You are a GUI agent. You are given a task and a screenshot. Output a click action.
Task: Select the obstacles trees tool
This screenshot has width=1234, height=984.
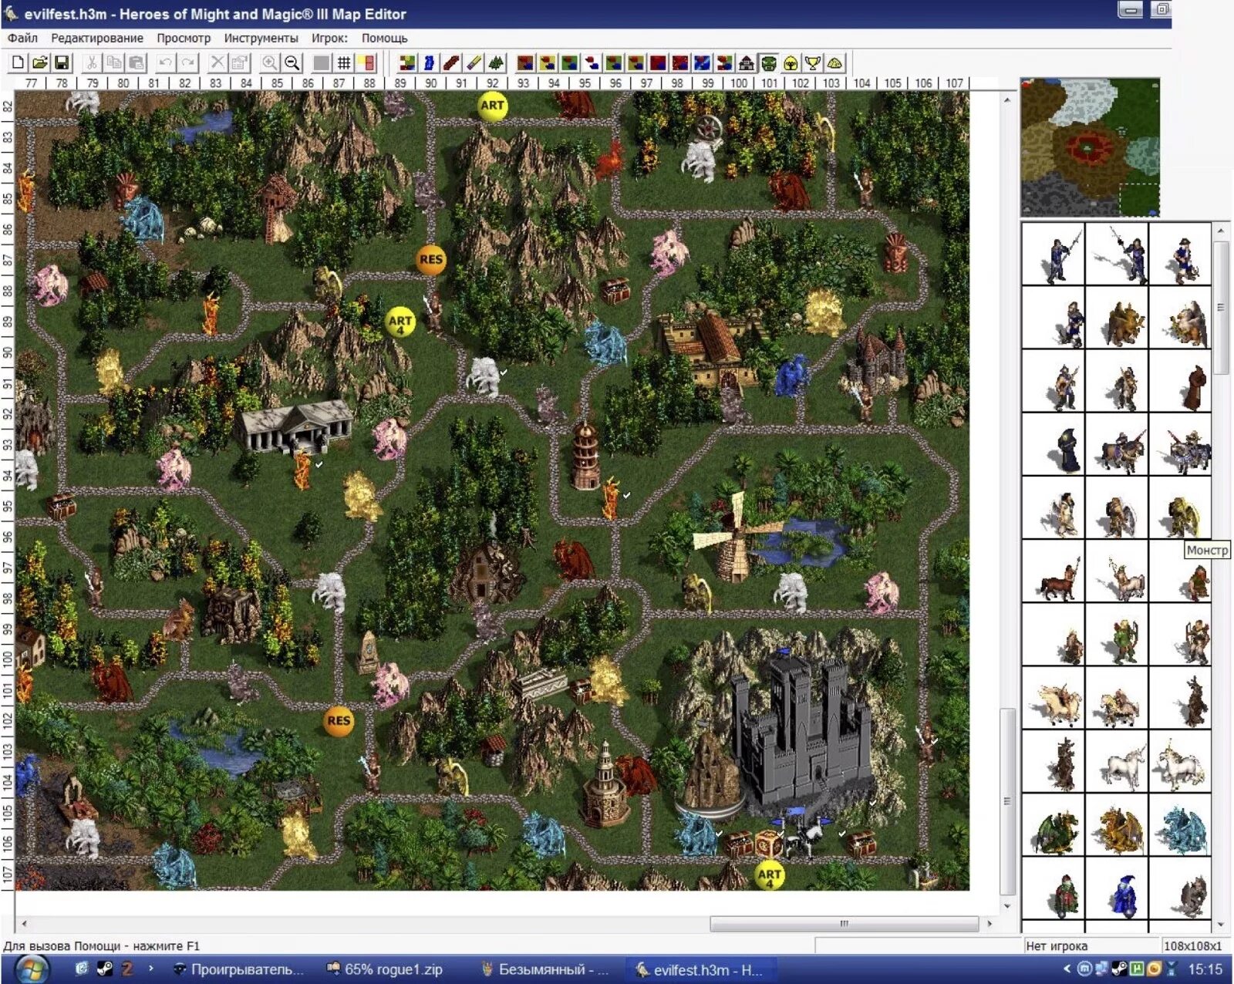(x=495, y=63)
